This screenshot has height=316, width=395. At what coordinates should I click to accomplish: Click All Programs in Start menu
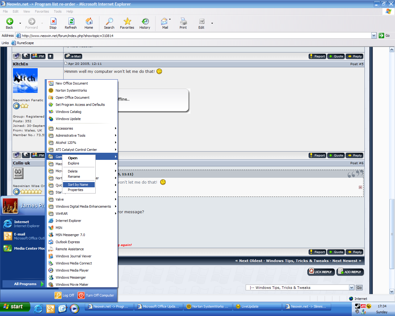coord(23,284)
